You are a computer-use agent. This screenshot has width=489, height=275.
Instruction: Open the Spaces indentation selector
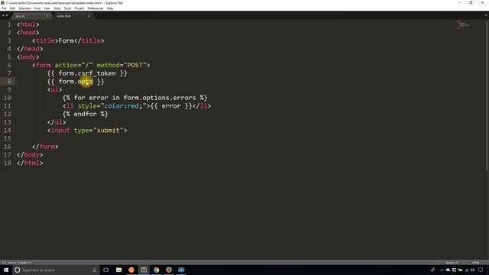tap(452, 263)
